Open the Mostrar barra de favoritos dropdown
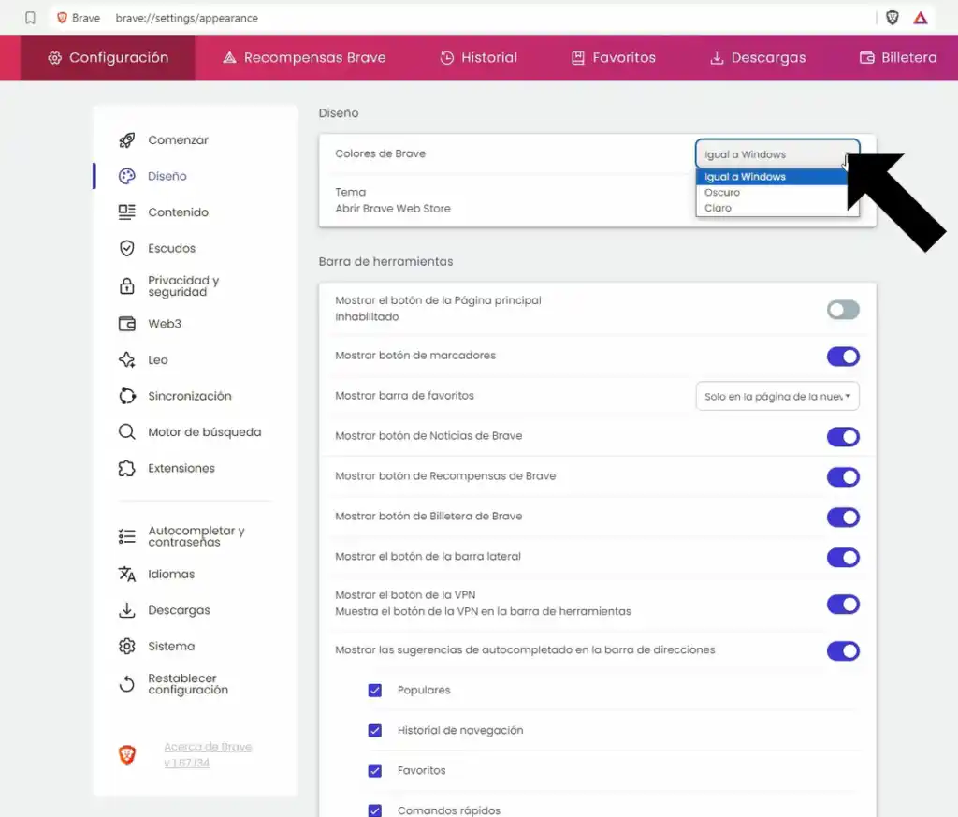Viewport: 958px width, 817px height. pyautogui.click(x=777, y=396)
